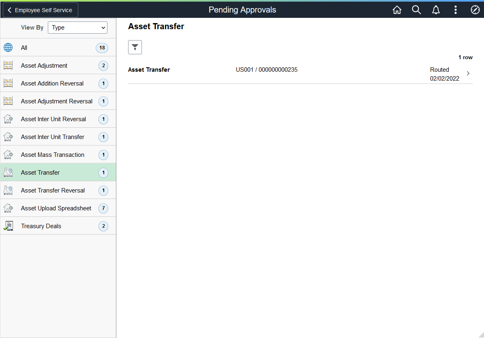Open the filter options

pyautogui.click(x=135, y=47)
